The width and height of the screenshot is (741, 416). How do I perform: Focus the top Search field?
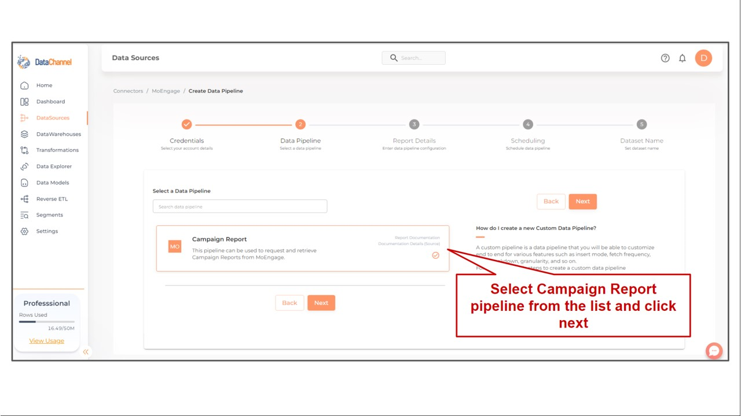click(413, 58)
